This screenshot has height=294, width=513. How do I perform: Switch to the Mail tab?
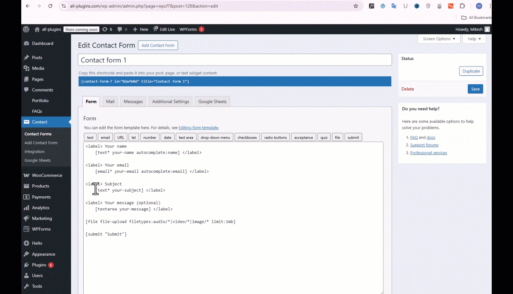tap(110, 102)
